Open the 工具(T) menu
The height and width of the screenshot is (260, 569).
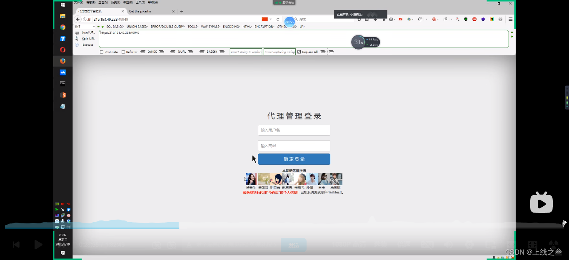[140, 2]
